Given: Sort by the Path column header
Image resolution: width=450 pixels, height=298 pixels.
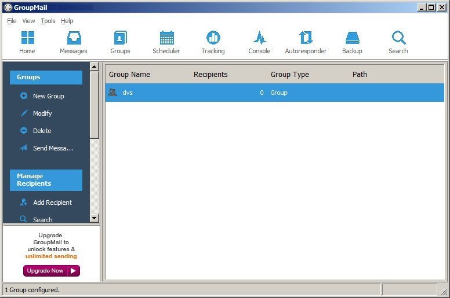Looking at the screenshot, I should coord(360,75).
